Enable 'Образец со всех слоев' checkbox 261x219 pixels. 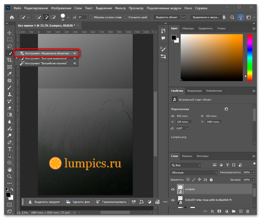[91, 17]
